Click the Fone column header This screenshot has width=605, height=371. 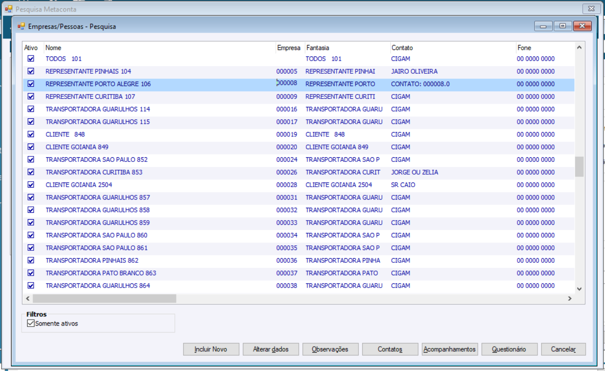(545, 48)
